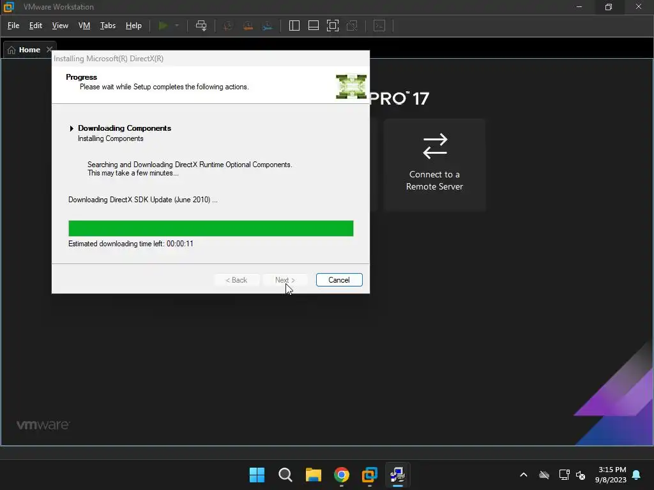Image resolution: width=654 pixels, height=490 pixels.
Task: Toggle the thumbnail bar icon
Action: point(313,26)
